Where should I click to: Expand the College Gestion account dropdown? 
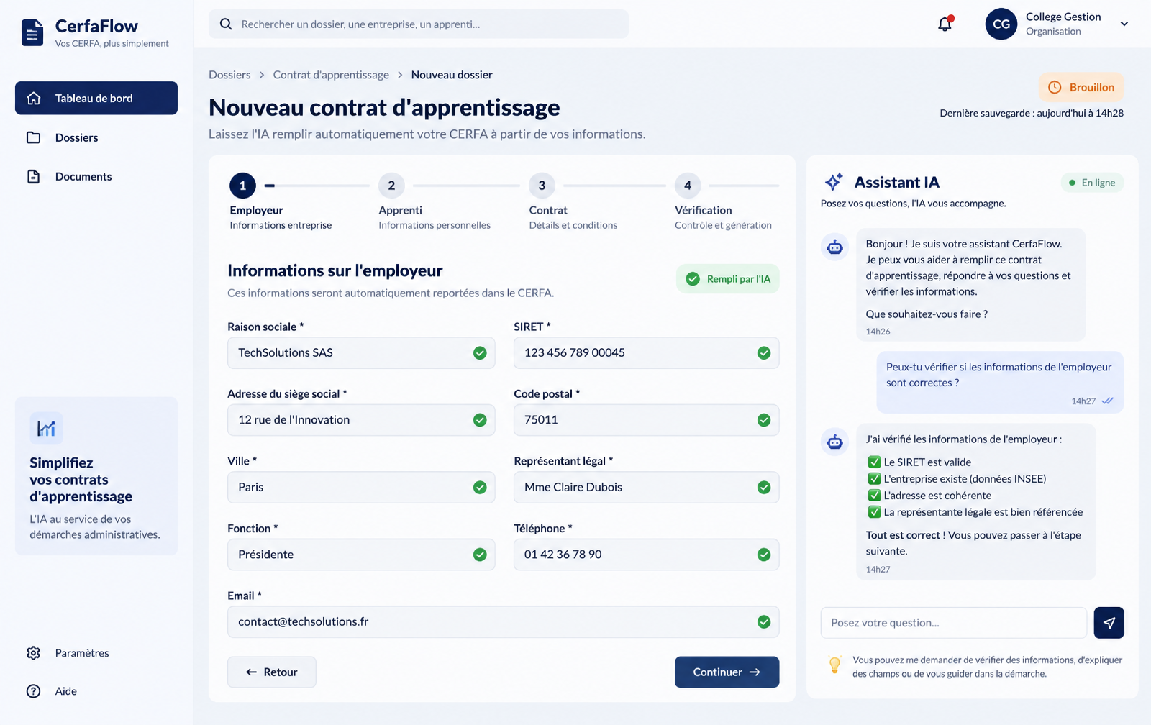pos(1124,24)
